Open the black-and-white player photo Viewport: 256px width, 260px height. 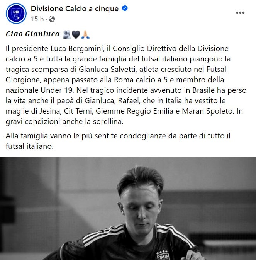[128, 209]
